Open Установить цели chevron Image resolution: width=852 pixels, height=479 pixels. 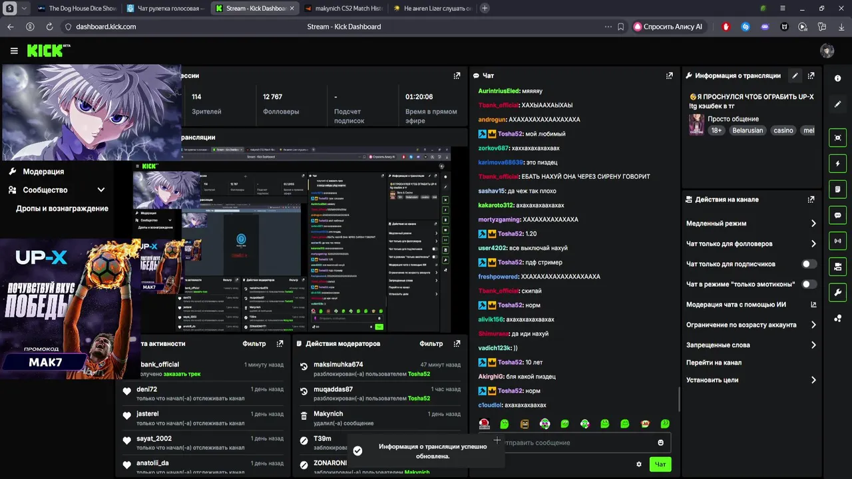(813, 381)
